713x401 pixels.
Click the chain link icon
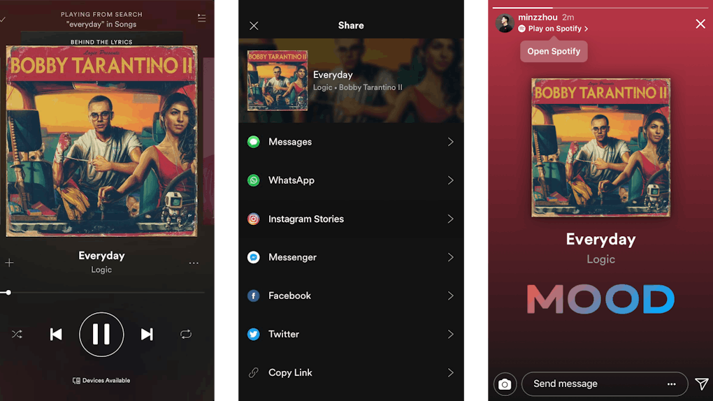[x=254, y=373]
